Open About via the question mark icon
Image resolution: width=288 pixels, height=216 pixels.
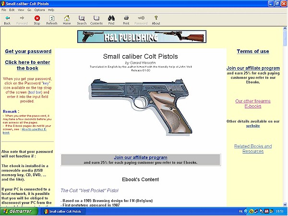coord(156,18)
